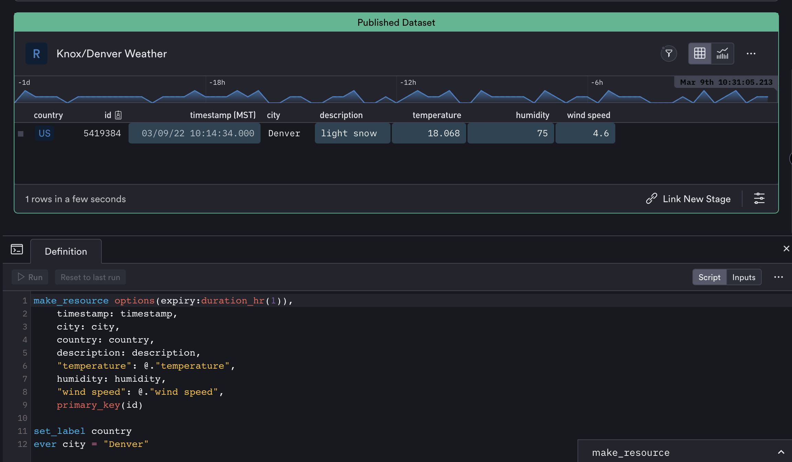The image size is (792, 462).
Task: Switch to chart visualization view
Action: (722, 54)
